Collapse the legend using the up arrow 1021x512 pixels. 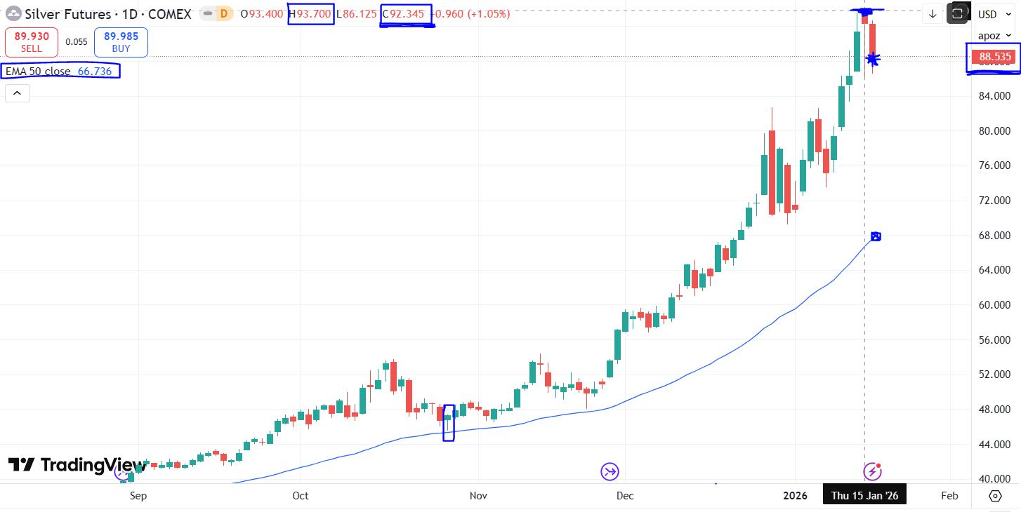(x=17, y=93)
